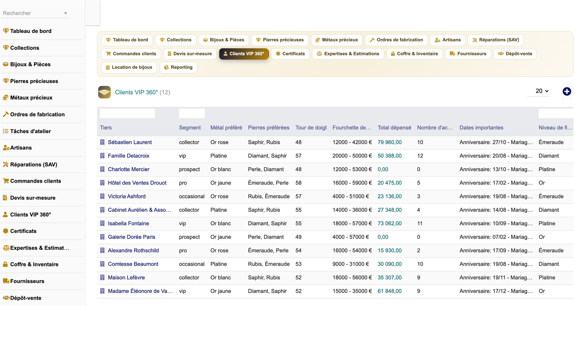Open the Rechercher dropdown arrow
Screen dimensions: 586x362
click(x=65, y=13)
